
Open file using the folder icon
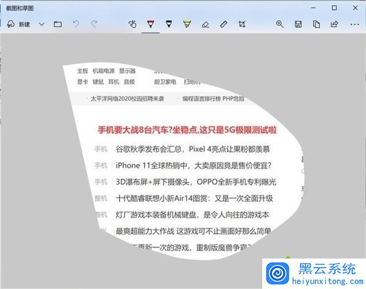57,24
